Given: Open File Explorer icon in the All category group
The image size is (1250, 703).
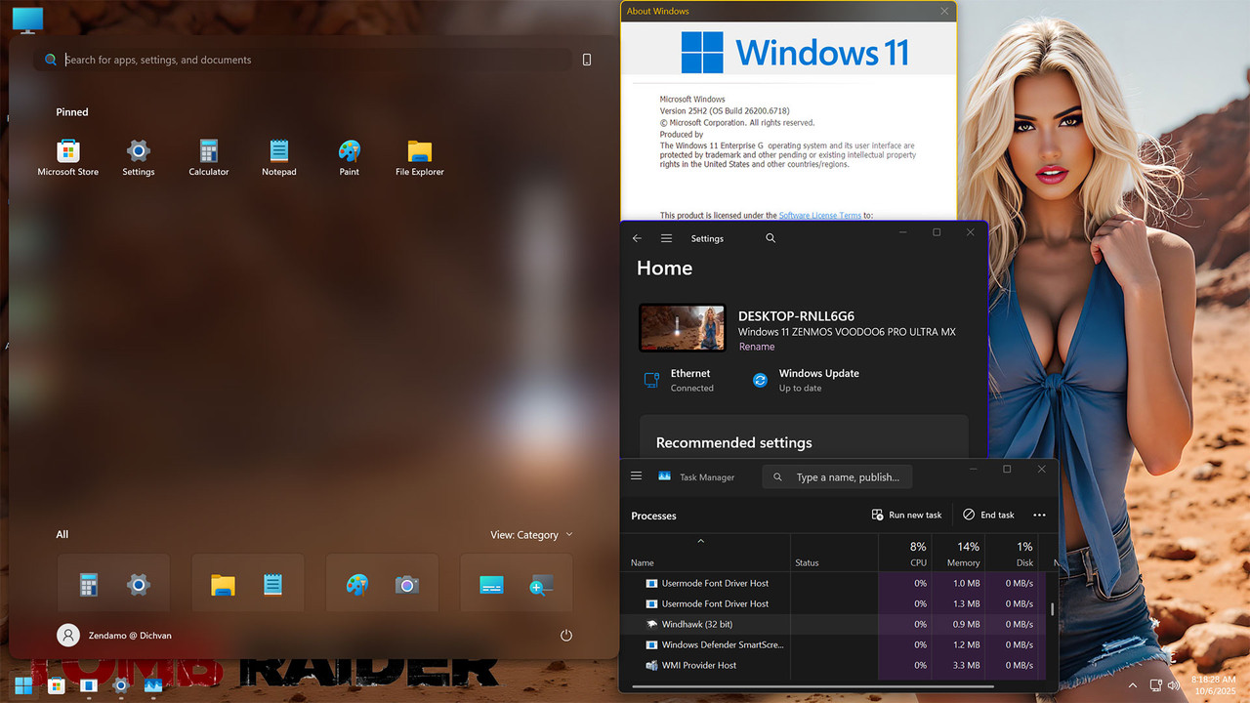Looking at the screenshot, I should pos(223,585).
